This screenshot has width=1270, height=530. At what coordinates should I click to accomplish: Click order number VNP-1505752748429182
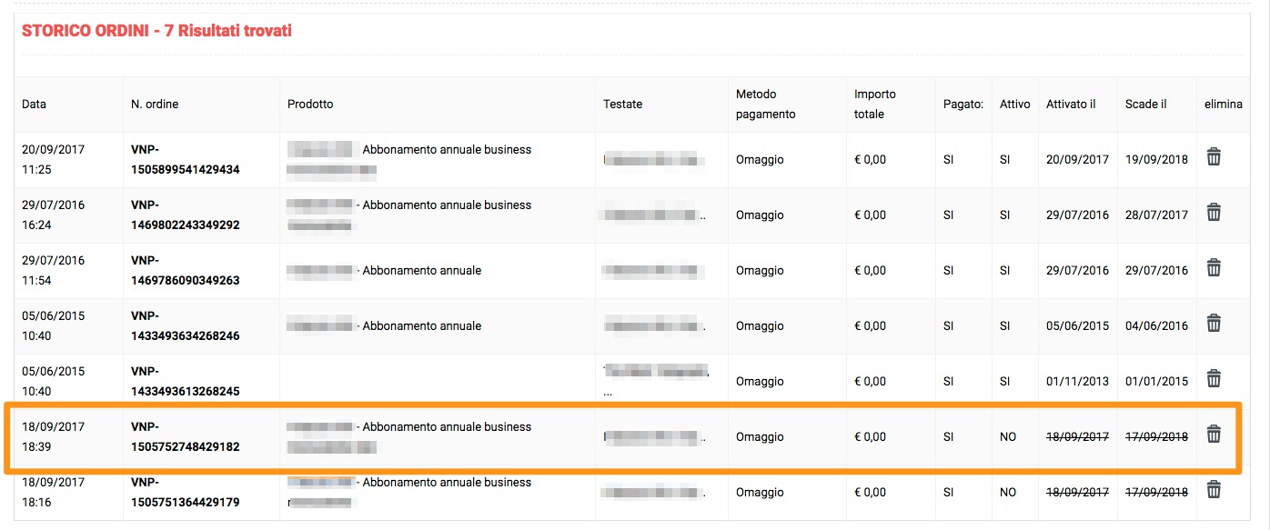[x=185, y=437]
